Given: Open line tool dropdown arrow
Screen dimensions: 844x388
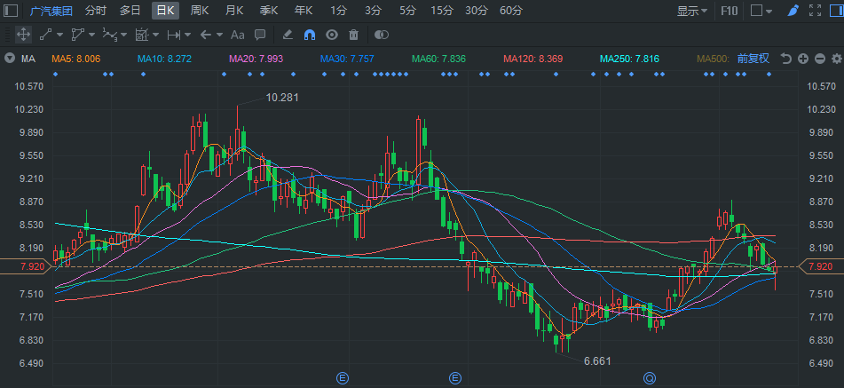Looking at the screenshot, I should point(59,35).
